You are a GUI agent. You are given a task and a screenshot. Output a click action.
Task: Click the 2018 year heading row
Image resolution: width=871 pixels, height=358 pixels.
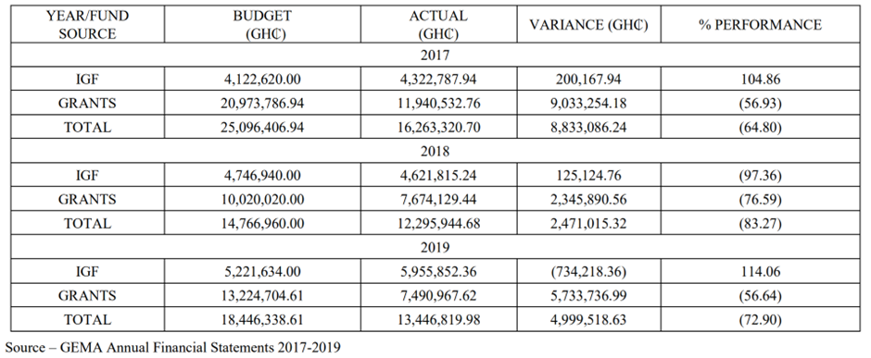(435, 151)
